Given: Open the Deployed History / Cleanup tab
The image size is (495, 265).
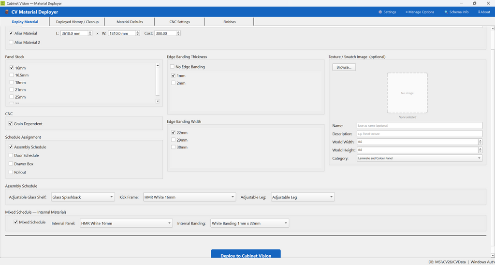Looking at the screenshot, I should 77,22.
